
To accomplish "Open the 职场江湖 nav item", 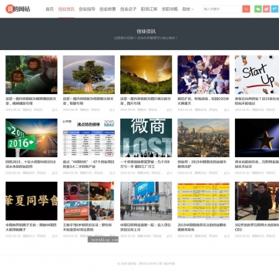I will coord(149,9).
